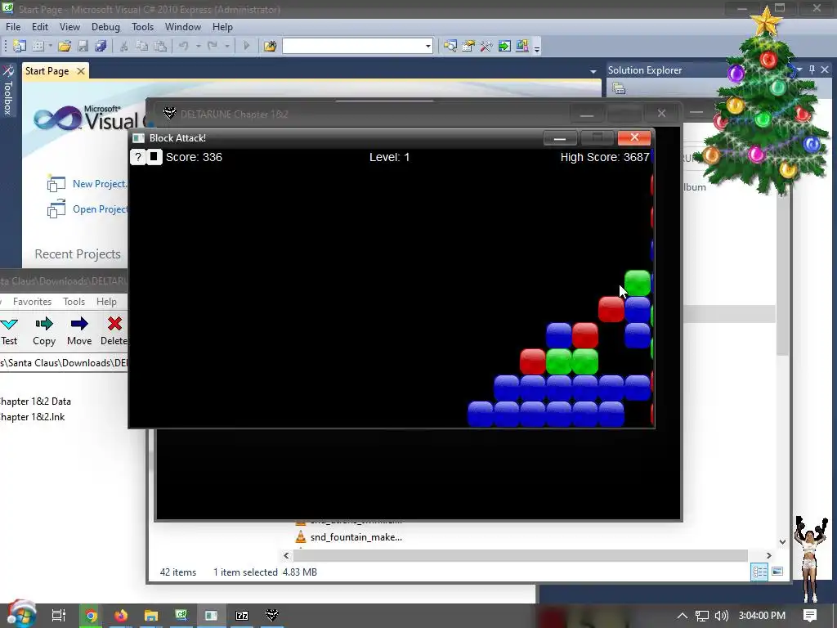Click the Toolbox toolbar icon with wrench
The height and width of the screenshot is (628, 837).
click(486, 47)
